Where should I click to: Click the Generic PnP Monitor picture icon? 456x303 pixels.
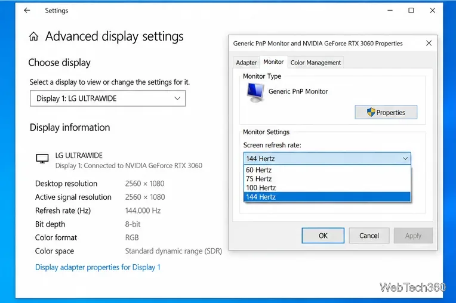255,92
